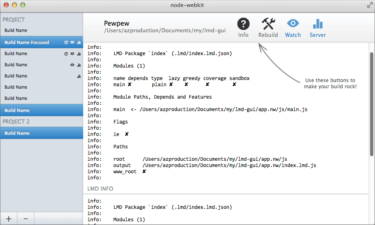Viewport: 375px width, 225px height.
Task: Add a new build with plus button
Action: (x=9, y=219)
